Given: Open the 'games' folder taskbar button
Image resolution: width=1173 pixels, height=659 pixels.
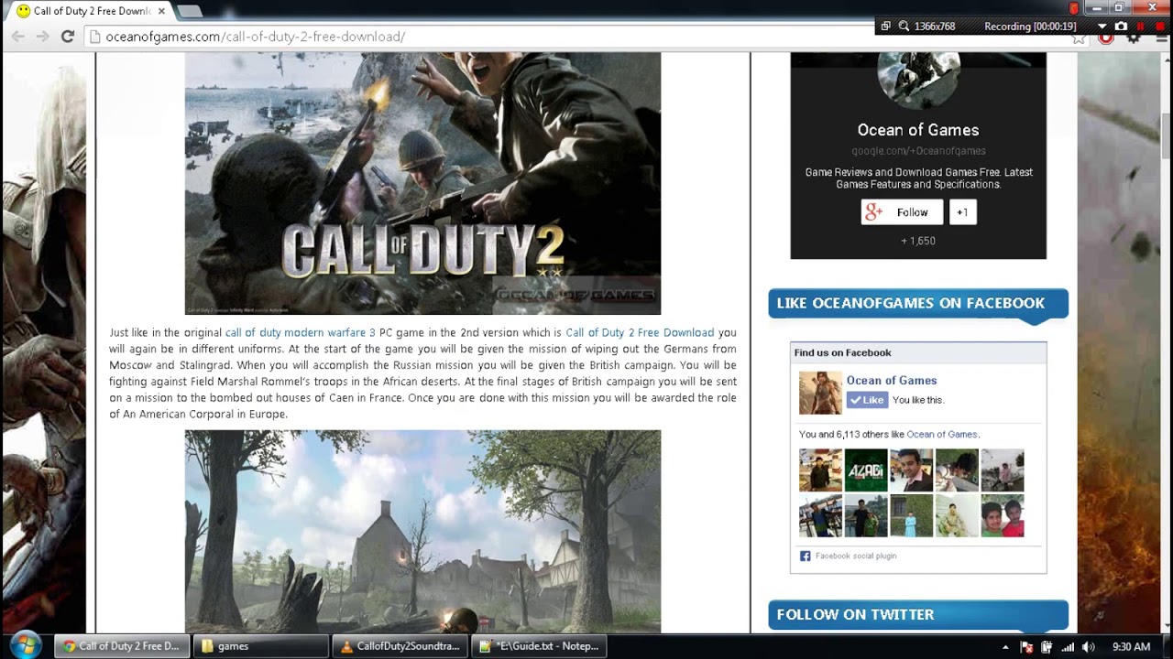Looking at the screenshot, I should [262, 646].
